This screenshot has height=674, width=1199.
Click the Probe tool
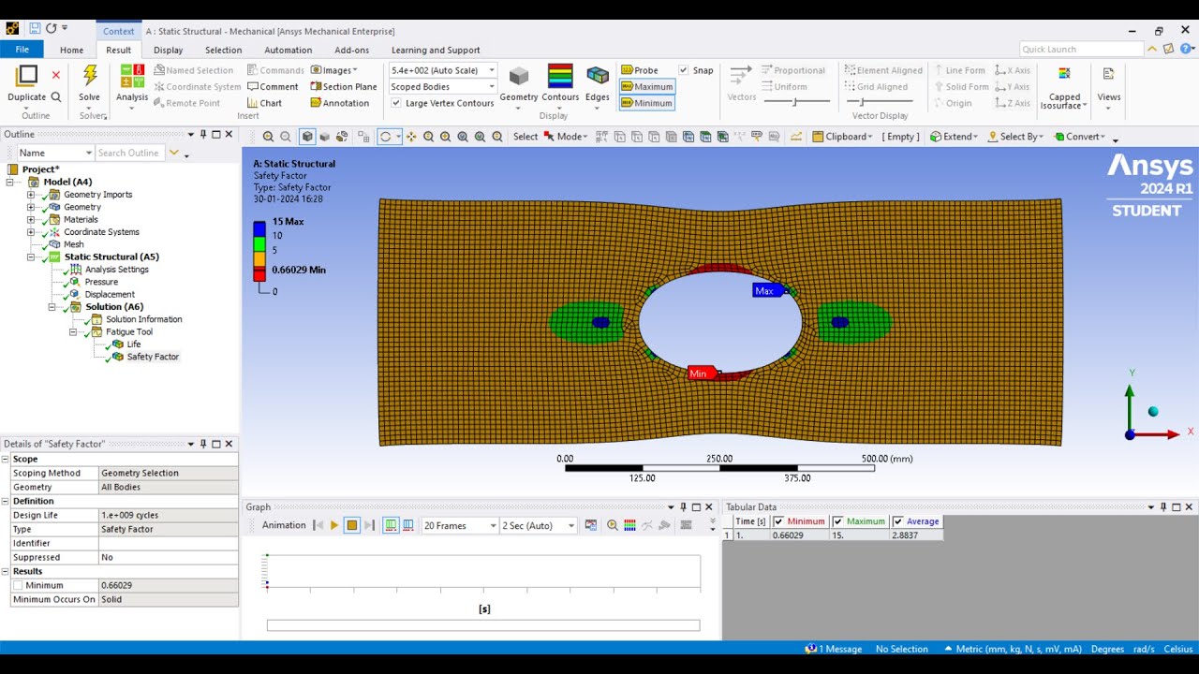tap(640, 70)
